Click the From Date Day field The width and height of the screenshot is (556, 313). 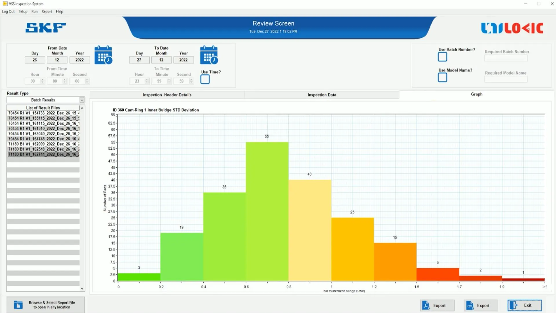[x=35, y=60]
